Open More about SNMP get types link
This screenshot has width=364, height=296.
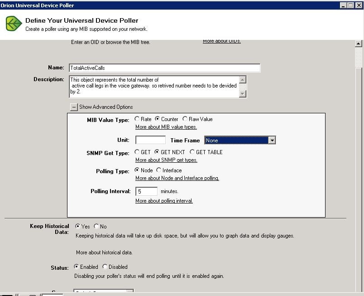pos(166,160)
